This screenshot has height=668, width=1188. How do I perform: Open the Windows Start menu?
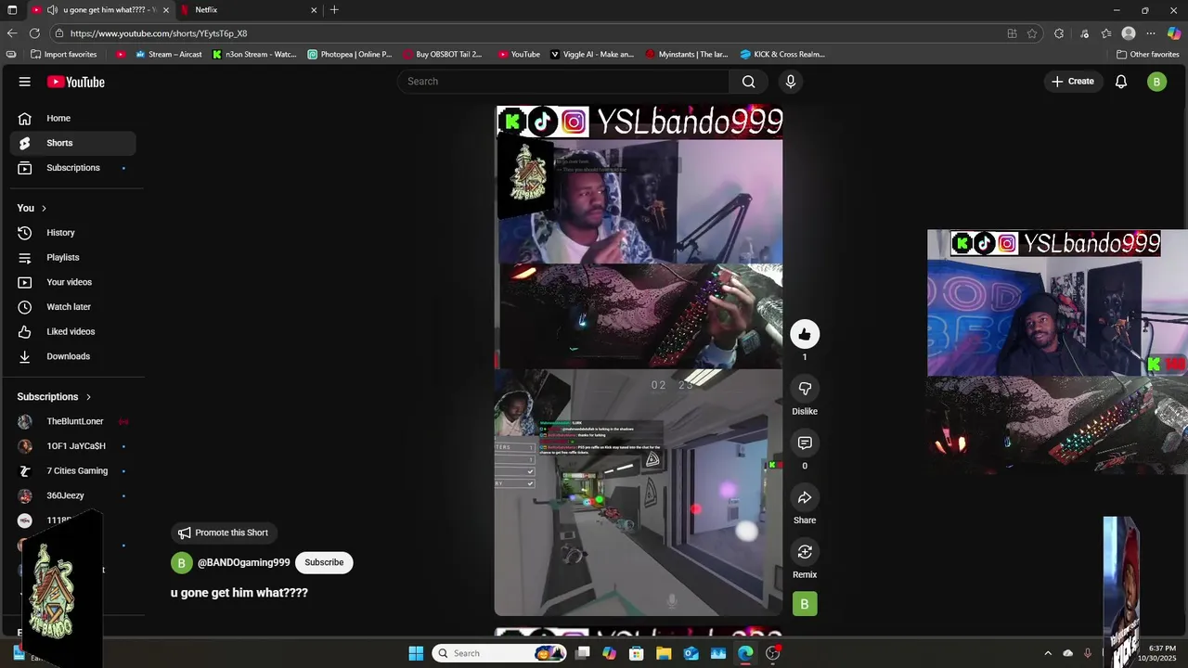click(x=416, y=653)
